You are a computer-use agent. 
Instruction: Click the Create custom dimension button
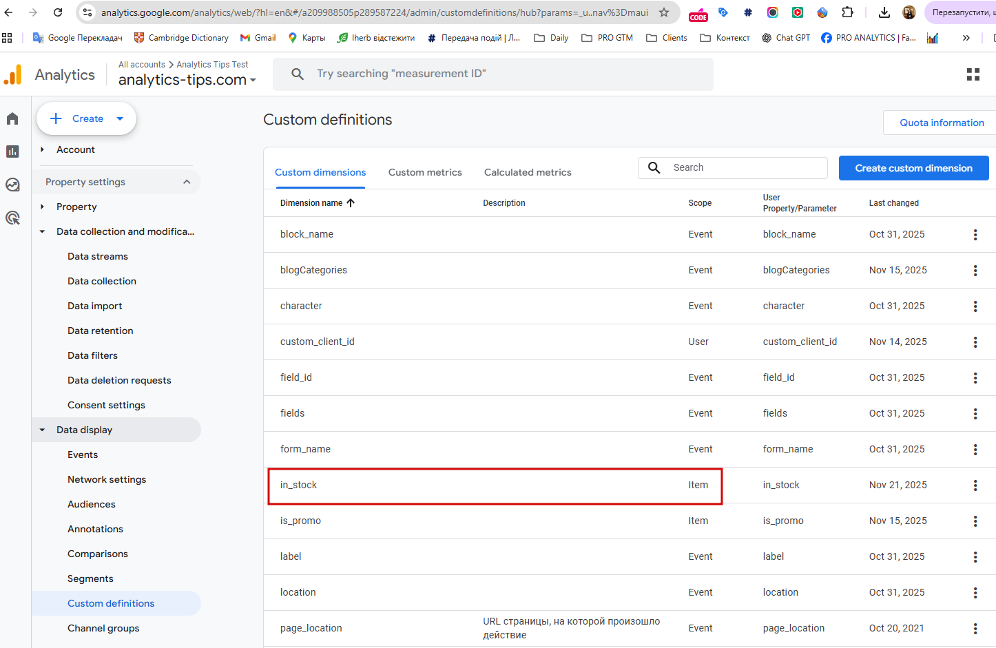913,168
